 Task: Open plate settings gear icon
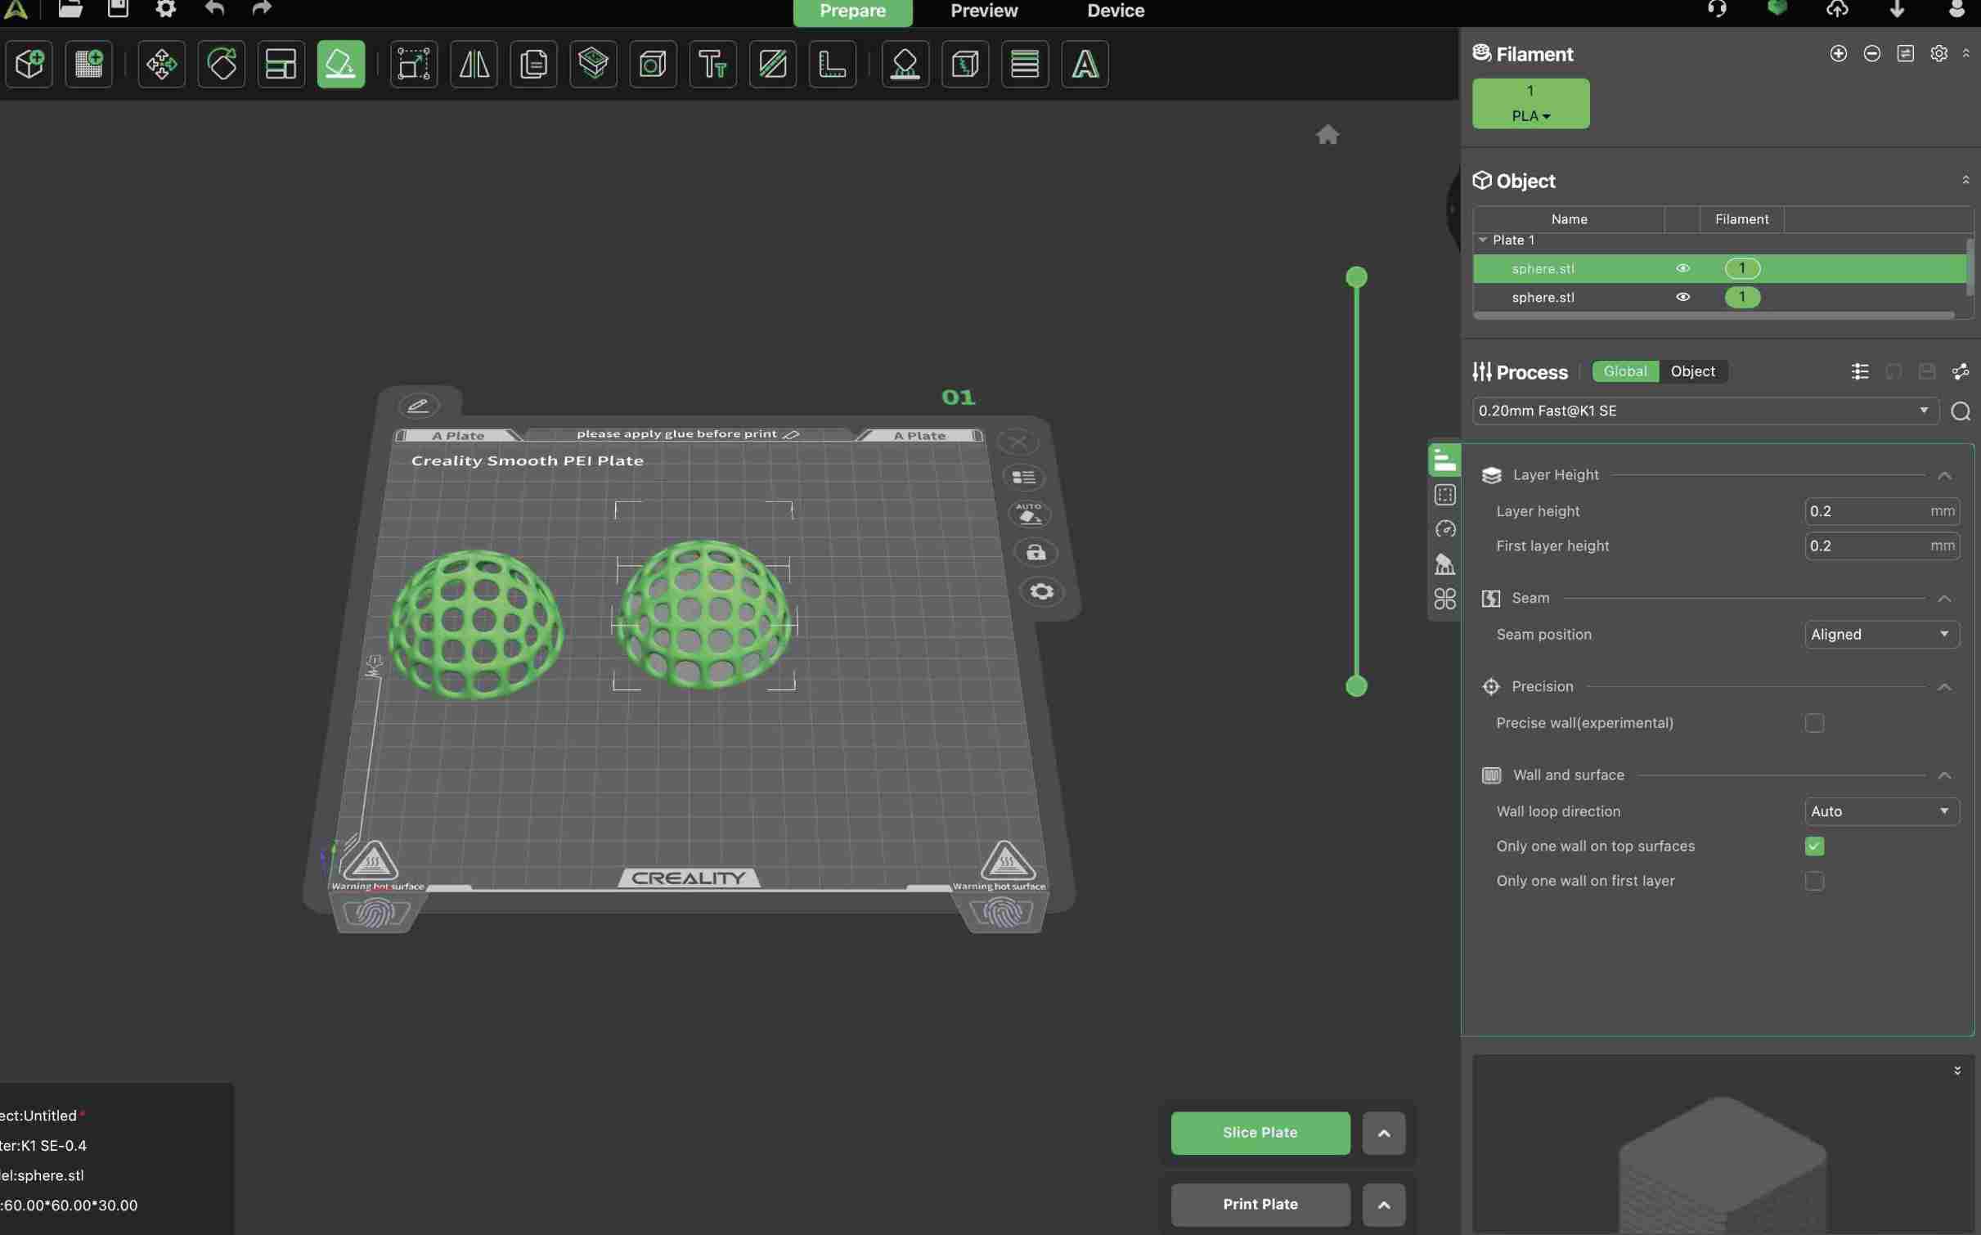(x=1042, y=591)
